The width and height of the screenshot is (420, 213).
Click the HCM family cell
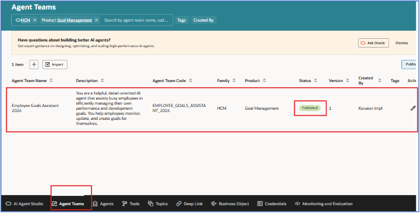tap(221, 108)
